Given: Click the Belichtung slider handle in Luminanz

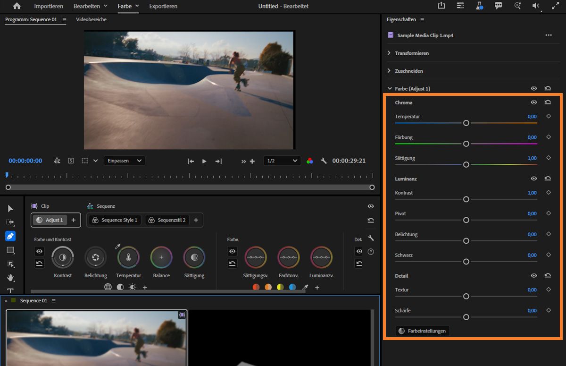Looking at the screenshot, I should [466, 241].
